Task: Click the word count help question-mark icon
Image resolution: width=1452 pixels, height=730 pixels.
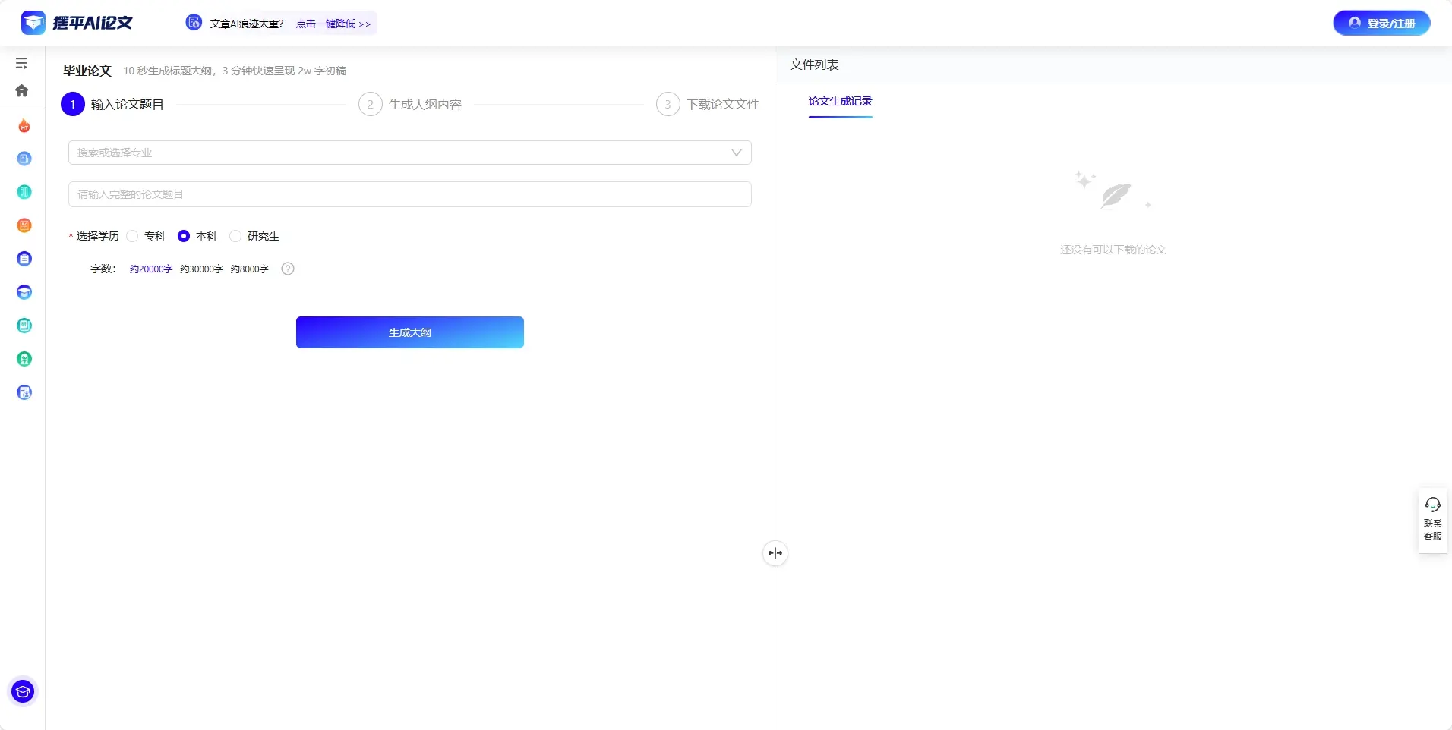Action: (288, 269)
